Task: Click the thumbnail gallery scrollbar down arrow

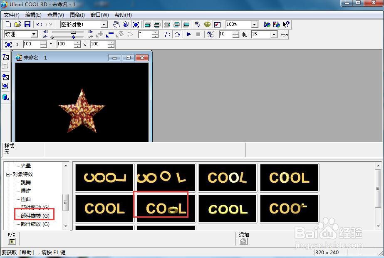Action: click(x=378, y=226)
